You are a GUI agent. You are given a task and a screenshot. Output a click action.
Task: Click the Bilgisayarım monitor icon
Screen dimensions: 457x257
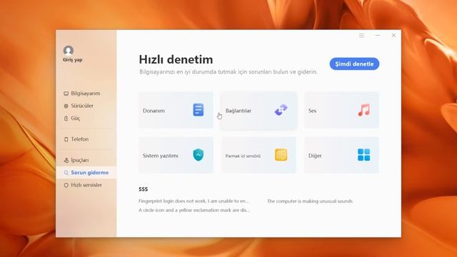[x=66, y=94]
